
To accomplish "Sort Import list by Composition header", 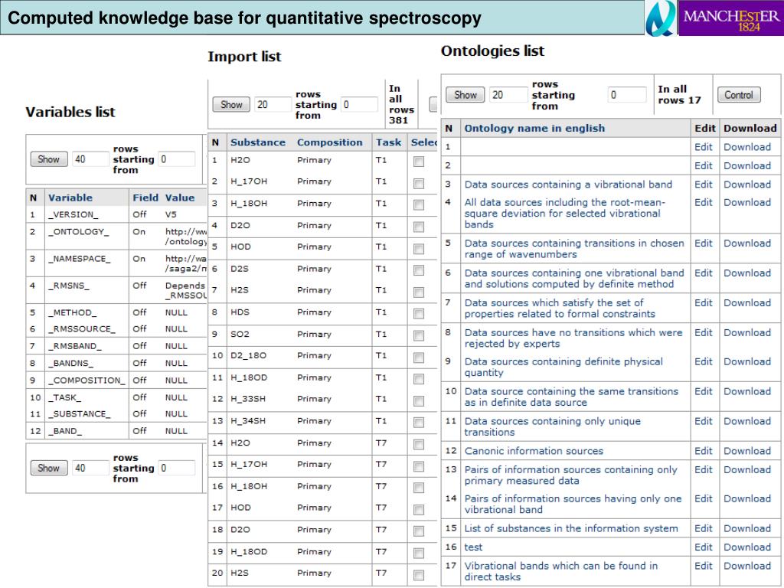I will 329,142.
